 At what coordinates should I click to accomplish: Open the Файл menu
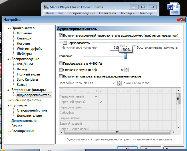coord(49,13)
